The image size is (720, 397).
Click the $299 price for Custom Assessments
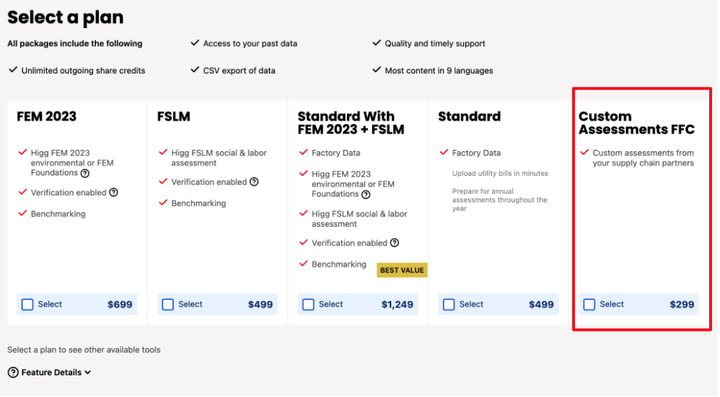[682, 305]
